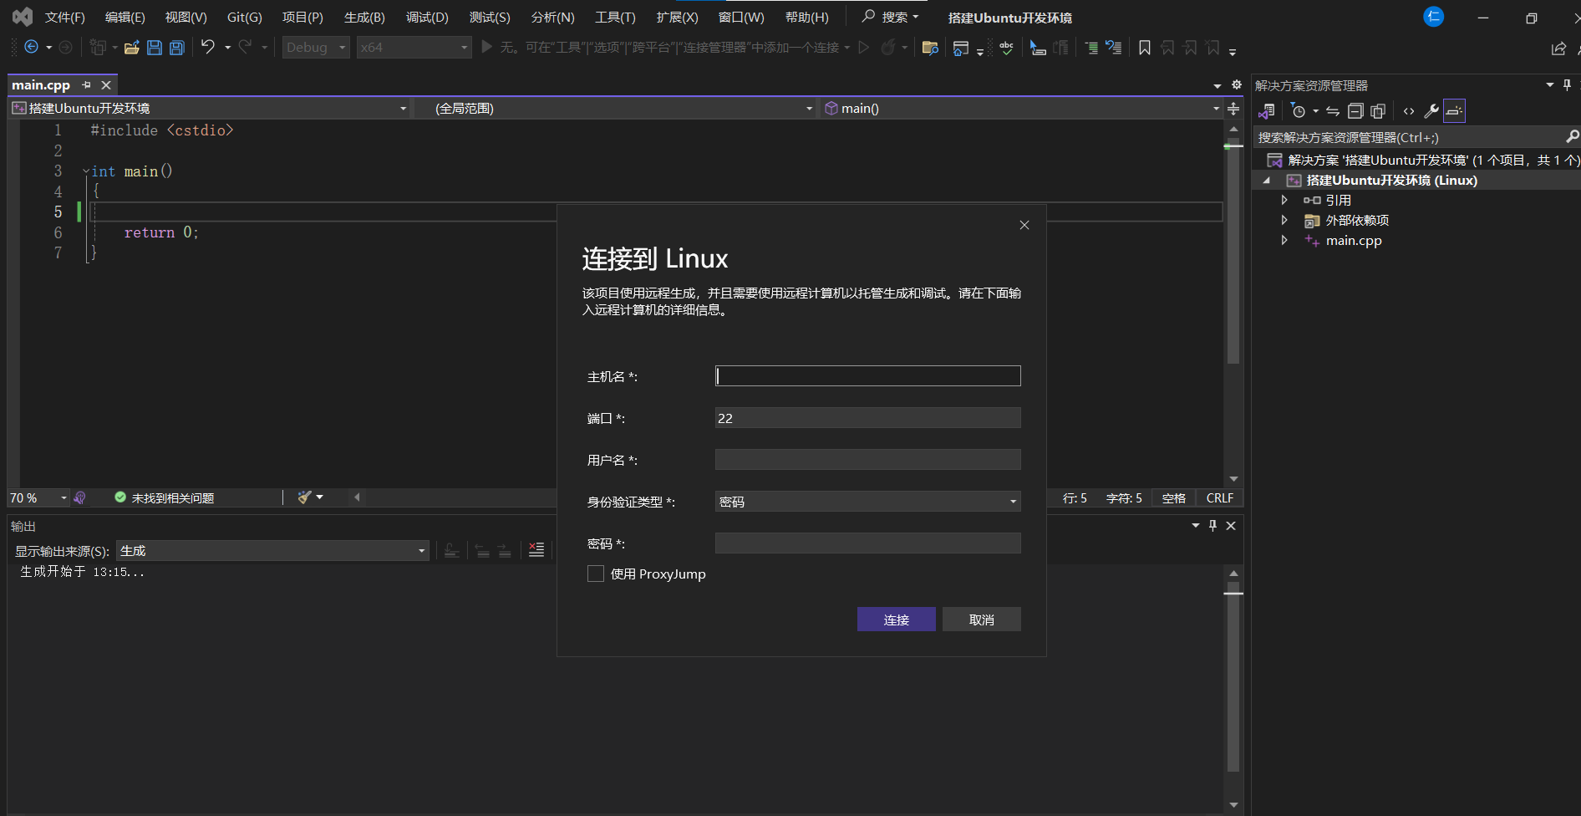This screenshot has height=816, width=1581.
Task: Open the 70 % zoom level dropdown
Action: point(38,498)
